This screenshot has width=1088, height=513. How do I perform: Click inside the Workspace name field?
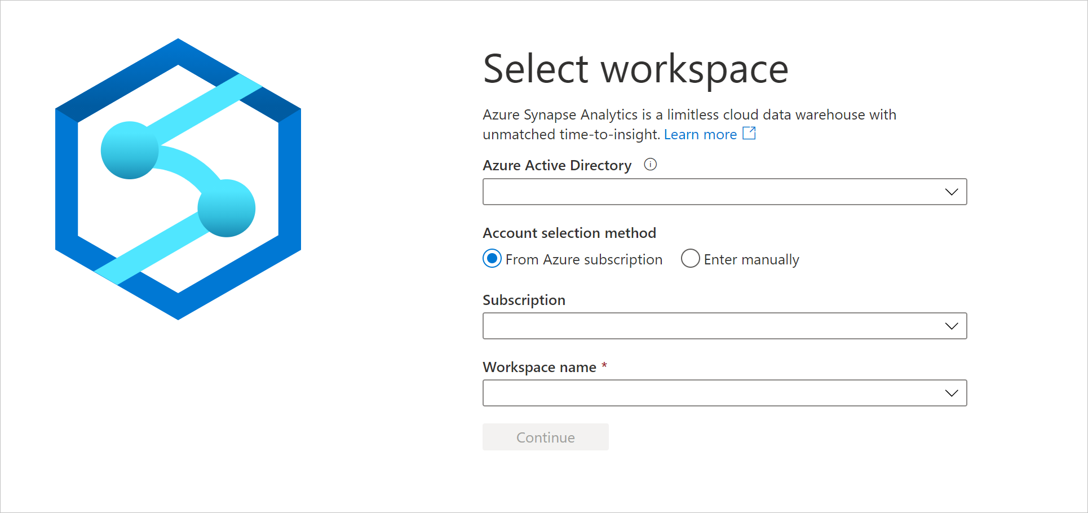[676, 392]
